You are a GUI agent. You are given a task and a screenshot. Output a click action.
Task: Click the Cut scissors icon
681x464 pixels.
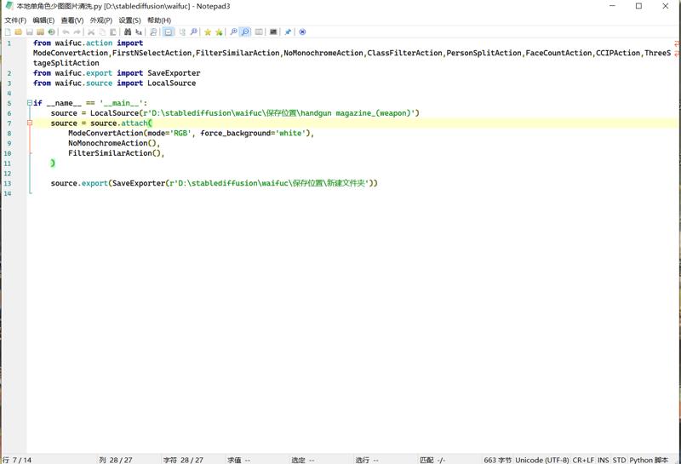tap(91, 32)
